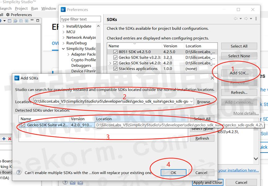
Task: Uncheck the 8051 SDK v4.2.5.0 checkbox
Action: point(115,52)
